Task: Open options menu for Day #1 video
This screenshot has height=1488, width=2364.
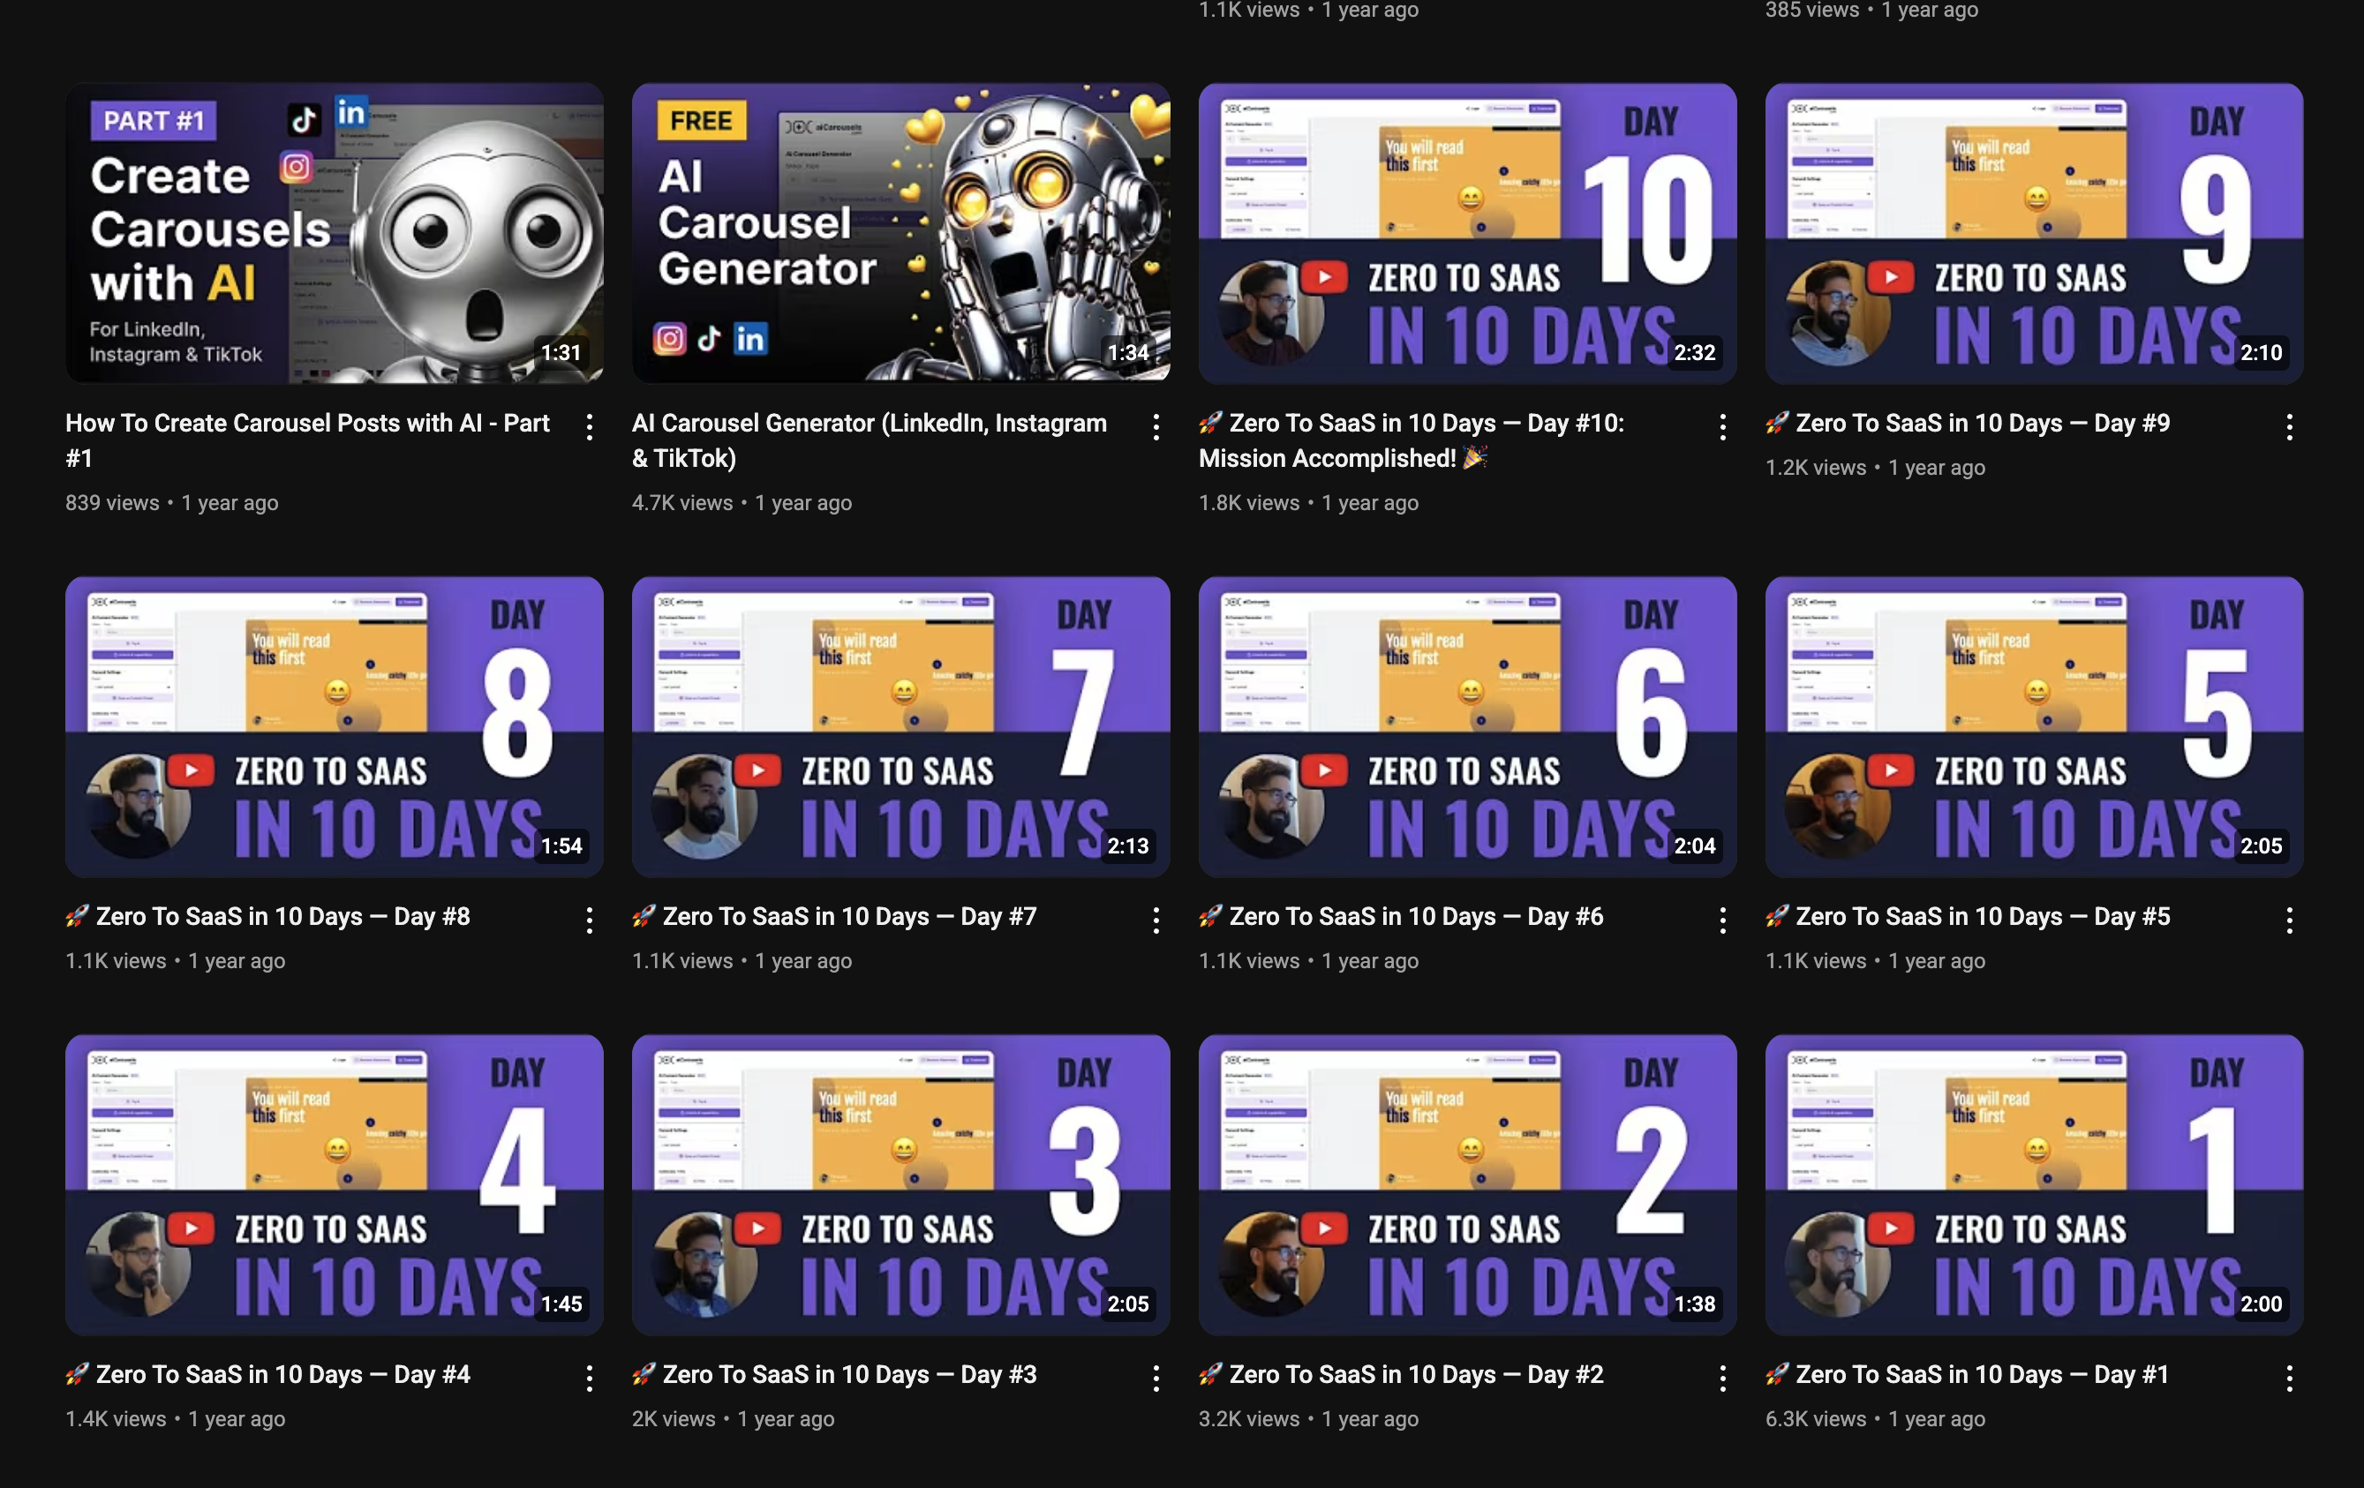Action: tap(2289, 1378)
